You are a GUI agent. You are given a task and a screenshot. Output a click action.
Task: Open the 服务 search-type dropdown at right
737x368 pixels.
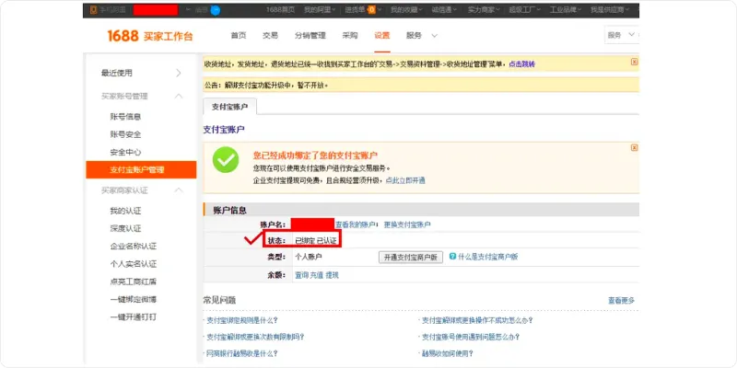[621, 35]
